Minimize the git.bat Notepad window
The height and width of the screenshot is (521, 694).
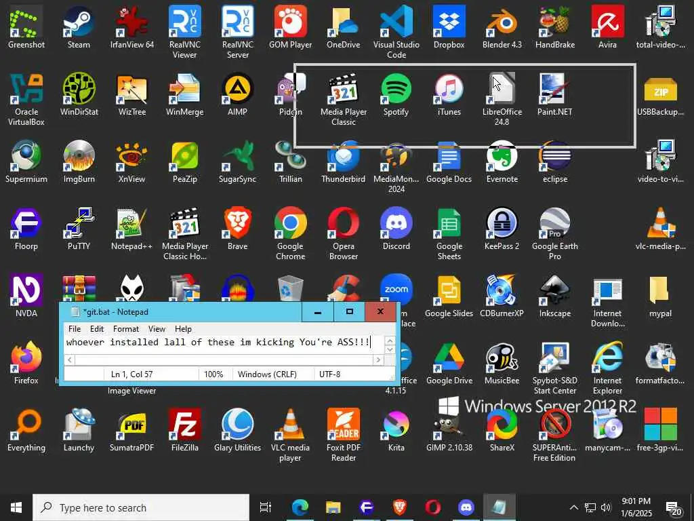(317, 311)
